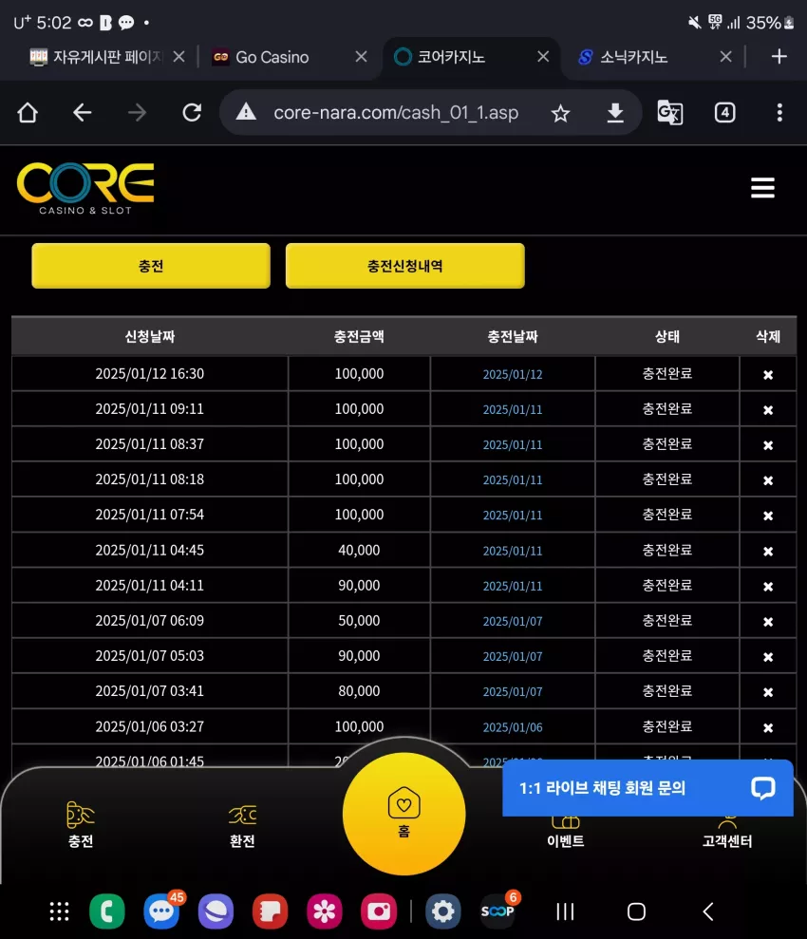The image size is (807, 939).
Task: Click the 2025/01/06 충전날짜 link
Action: click(x=513, y=727)
